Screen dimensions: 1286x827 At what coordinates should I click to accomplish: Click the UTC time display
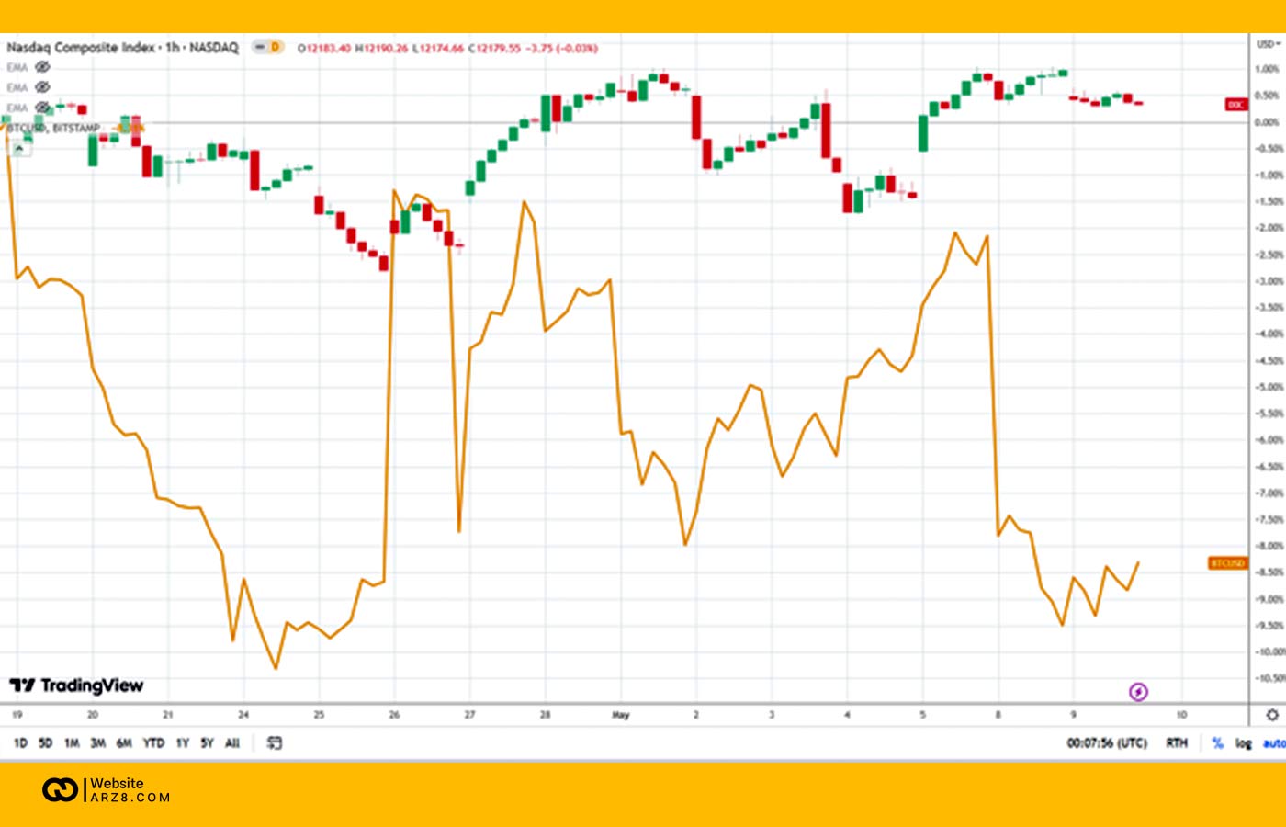tap(1106, 742)
